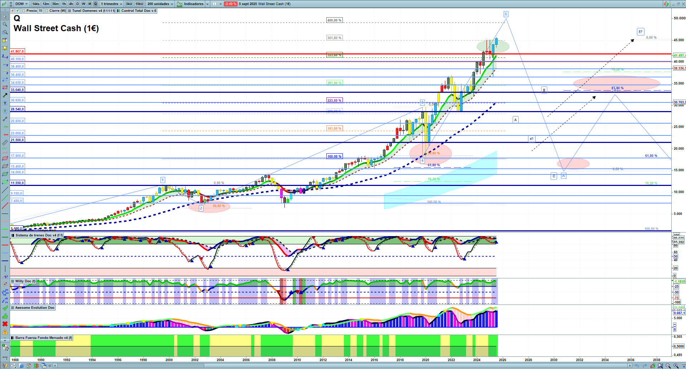
Task: Select the text box T tool
Action: [x=5, y=103]
